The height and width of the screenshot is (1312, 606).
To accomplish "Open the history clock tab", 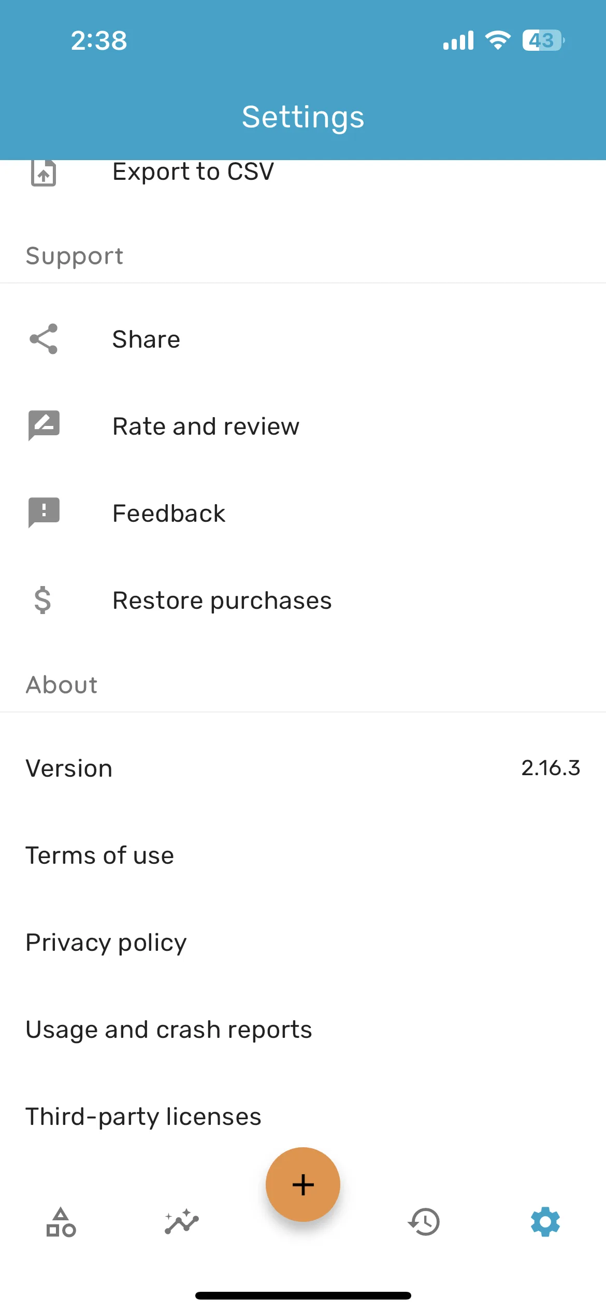I will coord(424,1222).
